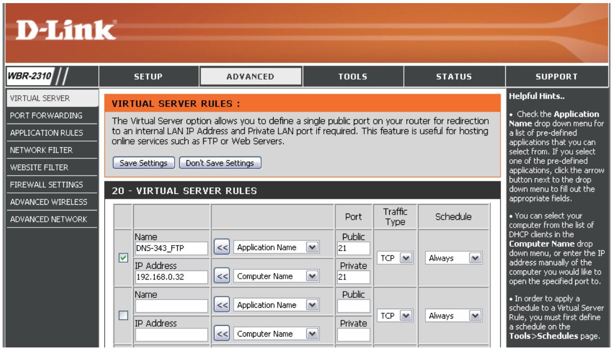Viewport: 612px width, 349px height.
Task: Open APPLICATION RULES page
Action: click(52, 133)
